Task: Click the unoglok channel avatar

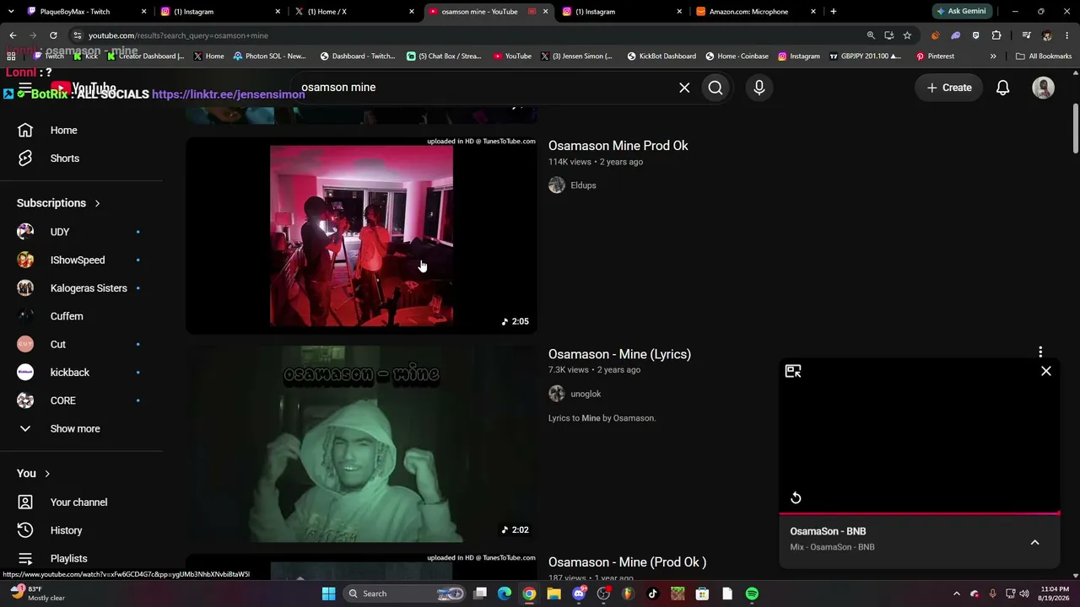Action: point(557,394)
